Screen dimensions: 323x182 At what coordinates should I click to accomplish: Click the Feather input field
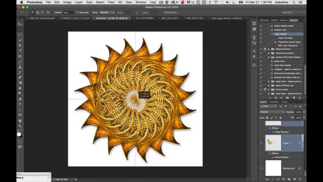(x=68, y=12)
